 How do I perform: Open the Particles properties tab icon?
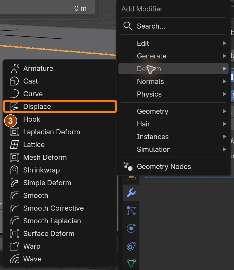131,211
